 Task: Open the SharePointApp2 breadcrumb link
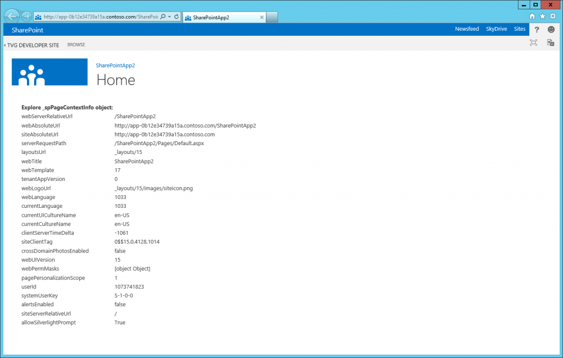[115, 65]
